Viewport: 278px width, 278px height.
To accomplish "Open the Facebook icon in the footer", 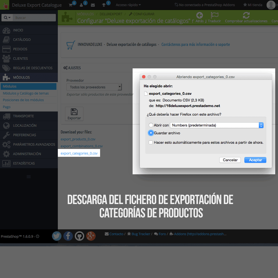I will point(68,236).
